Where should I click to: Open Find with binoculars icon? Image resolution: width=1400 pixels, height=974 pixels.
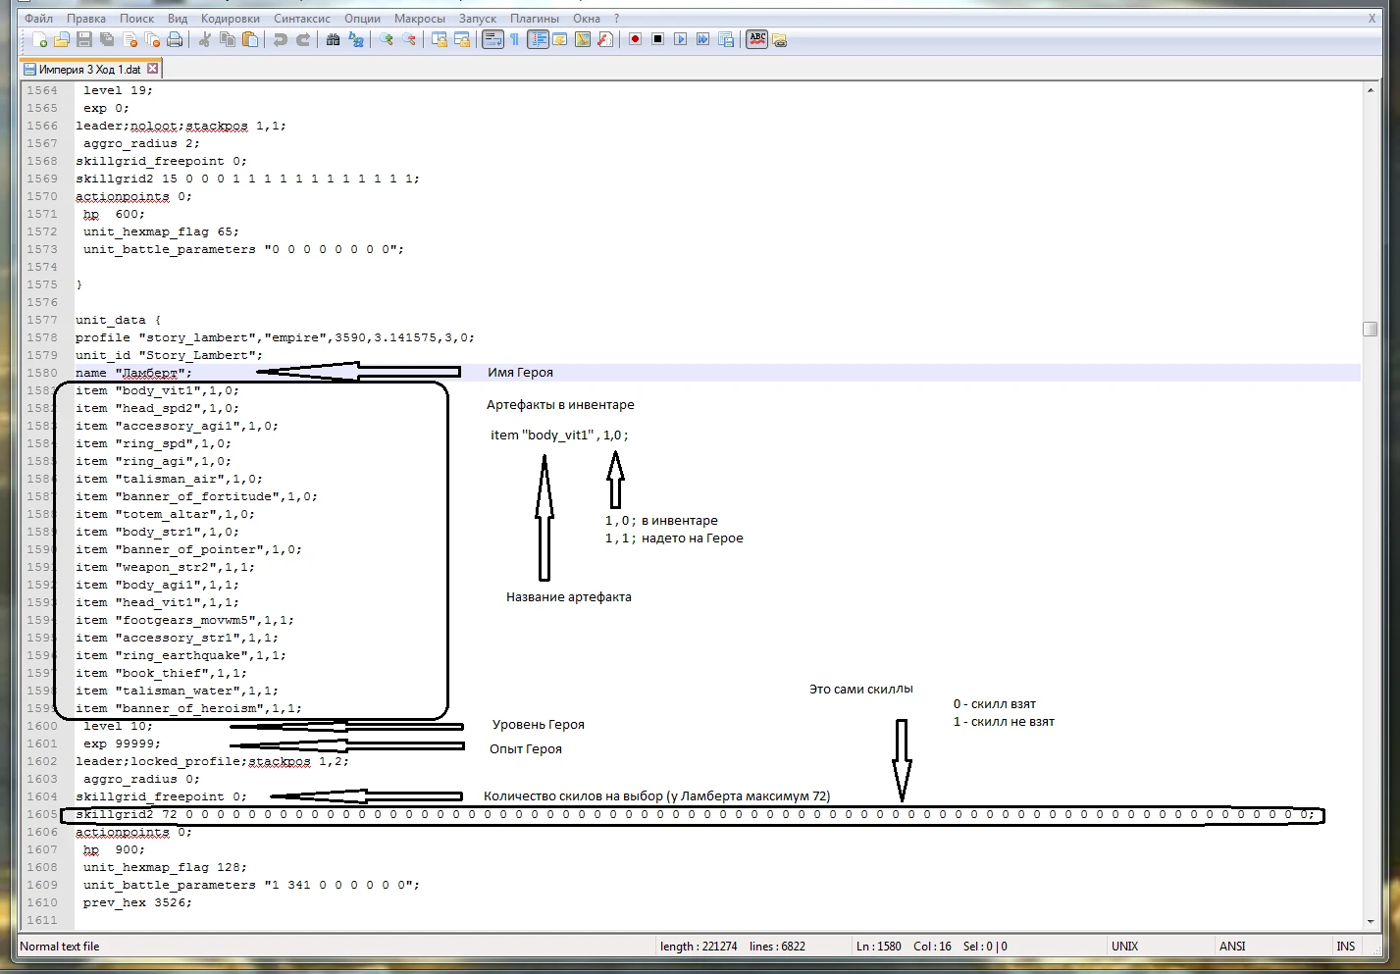[334, 40]
